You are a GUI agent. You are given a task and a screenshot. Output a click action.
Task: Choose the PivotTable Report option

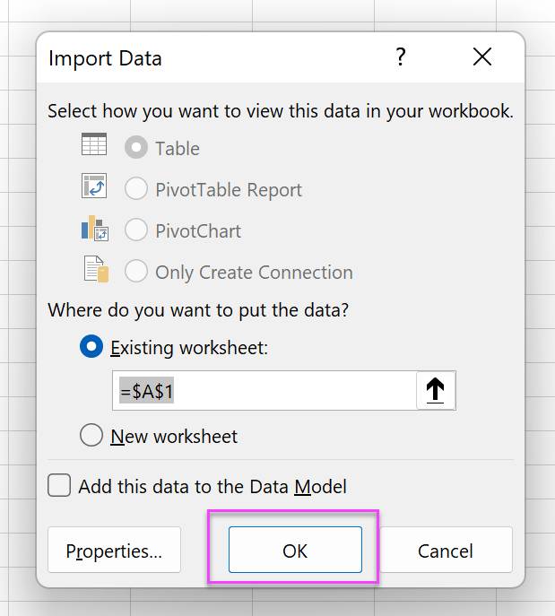[x=136, y=190]
